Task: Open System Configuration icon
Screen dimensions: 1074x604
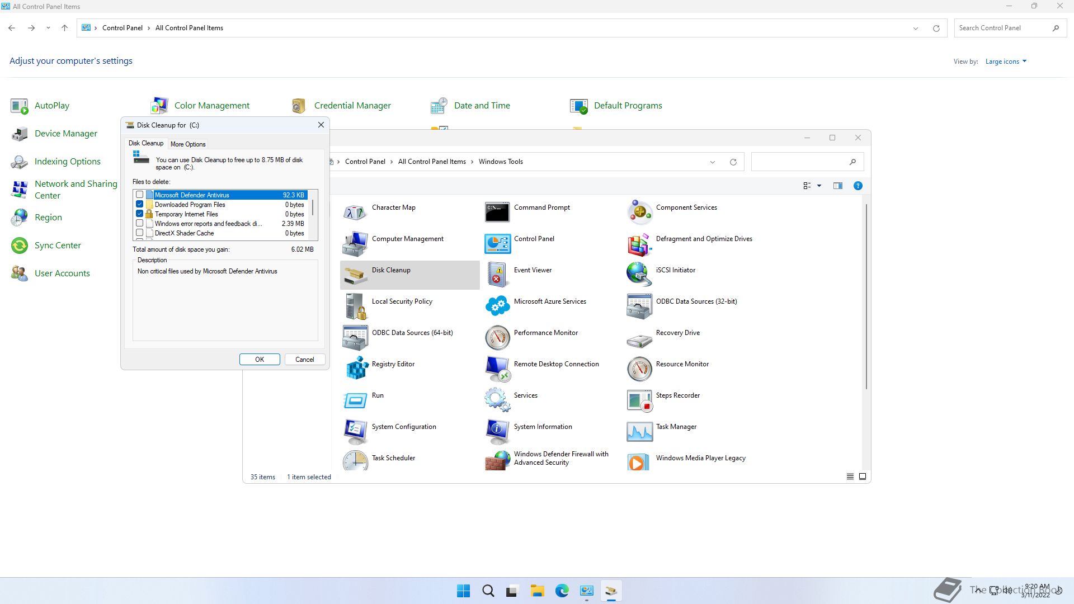Action: (x=355, y=432)
